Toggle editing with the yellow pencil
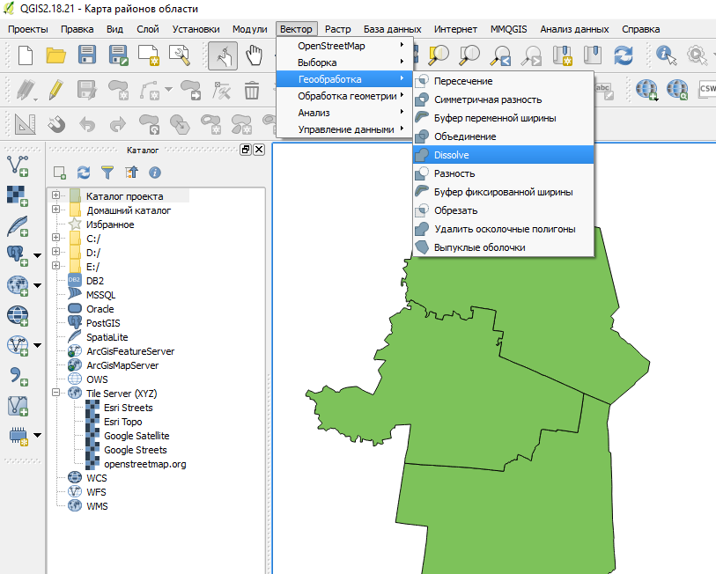Screen dimensions: 716x574 point(56,90)
